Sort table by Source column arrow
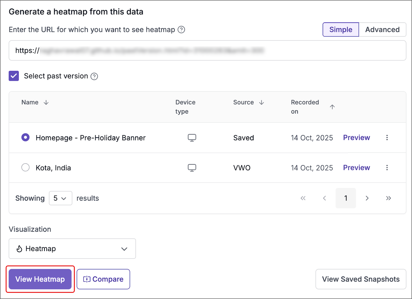Viewport: 412px width, 299px height. point(261,102)
